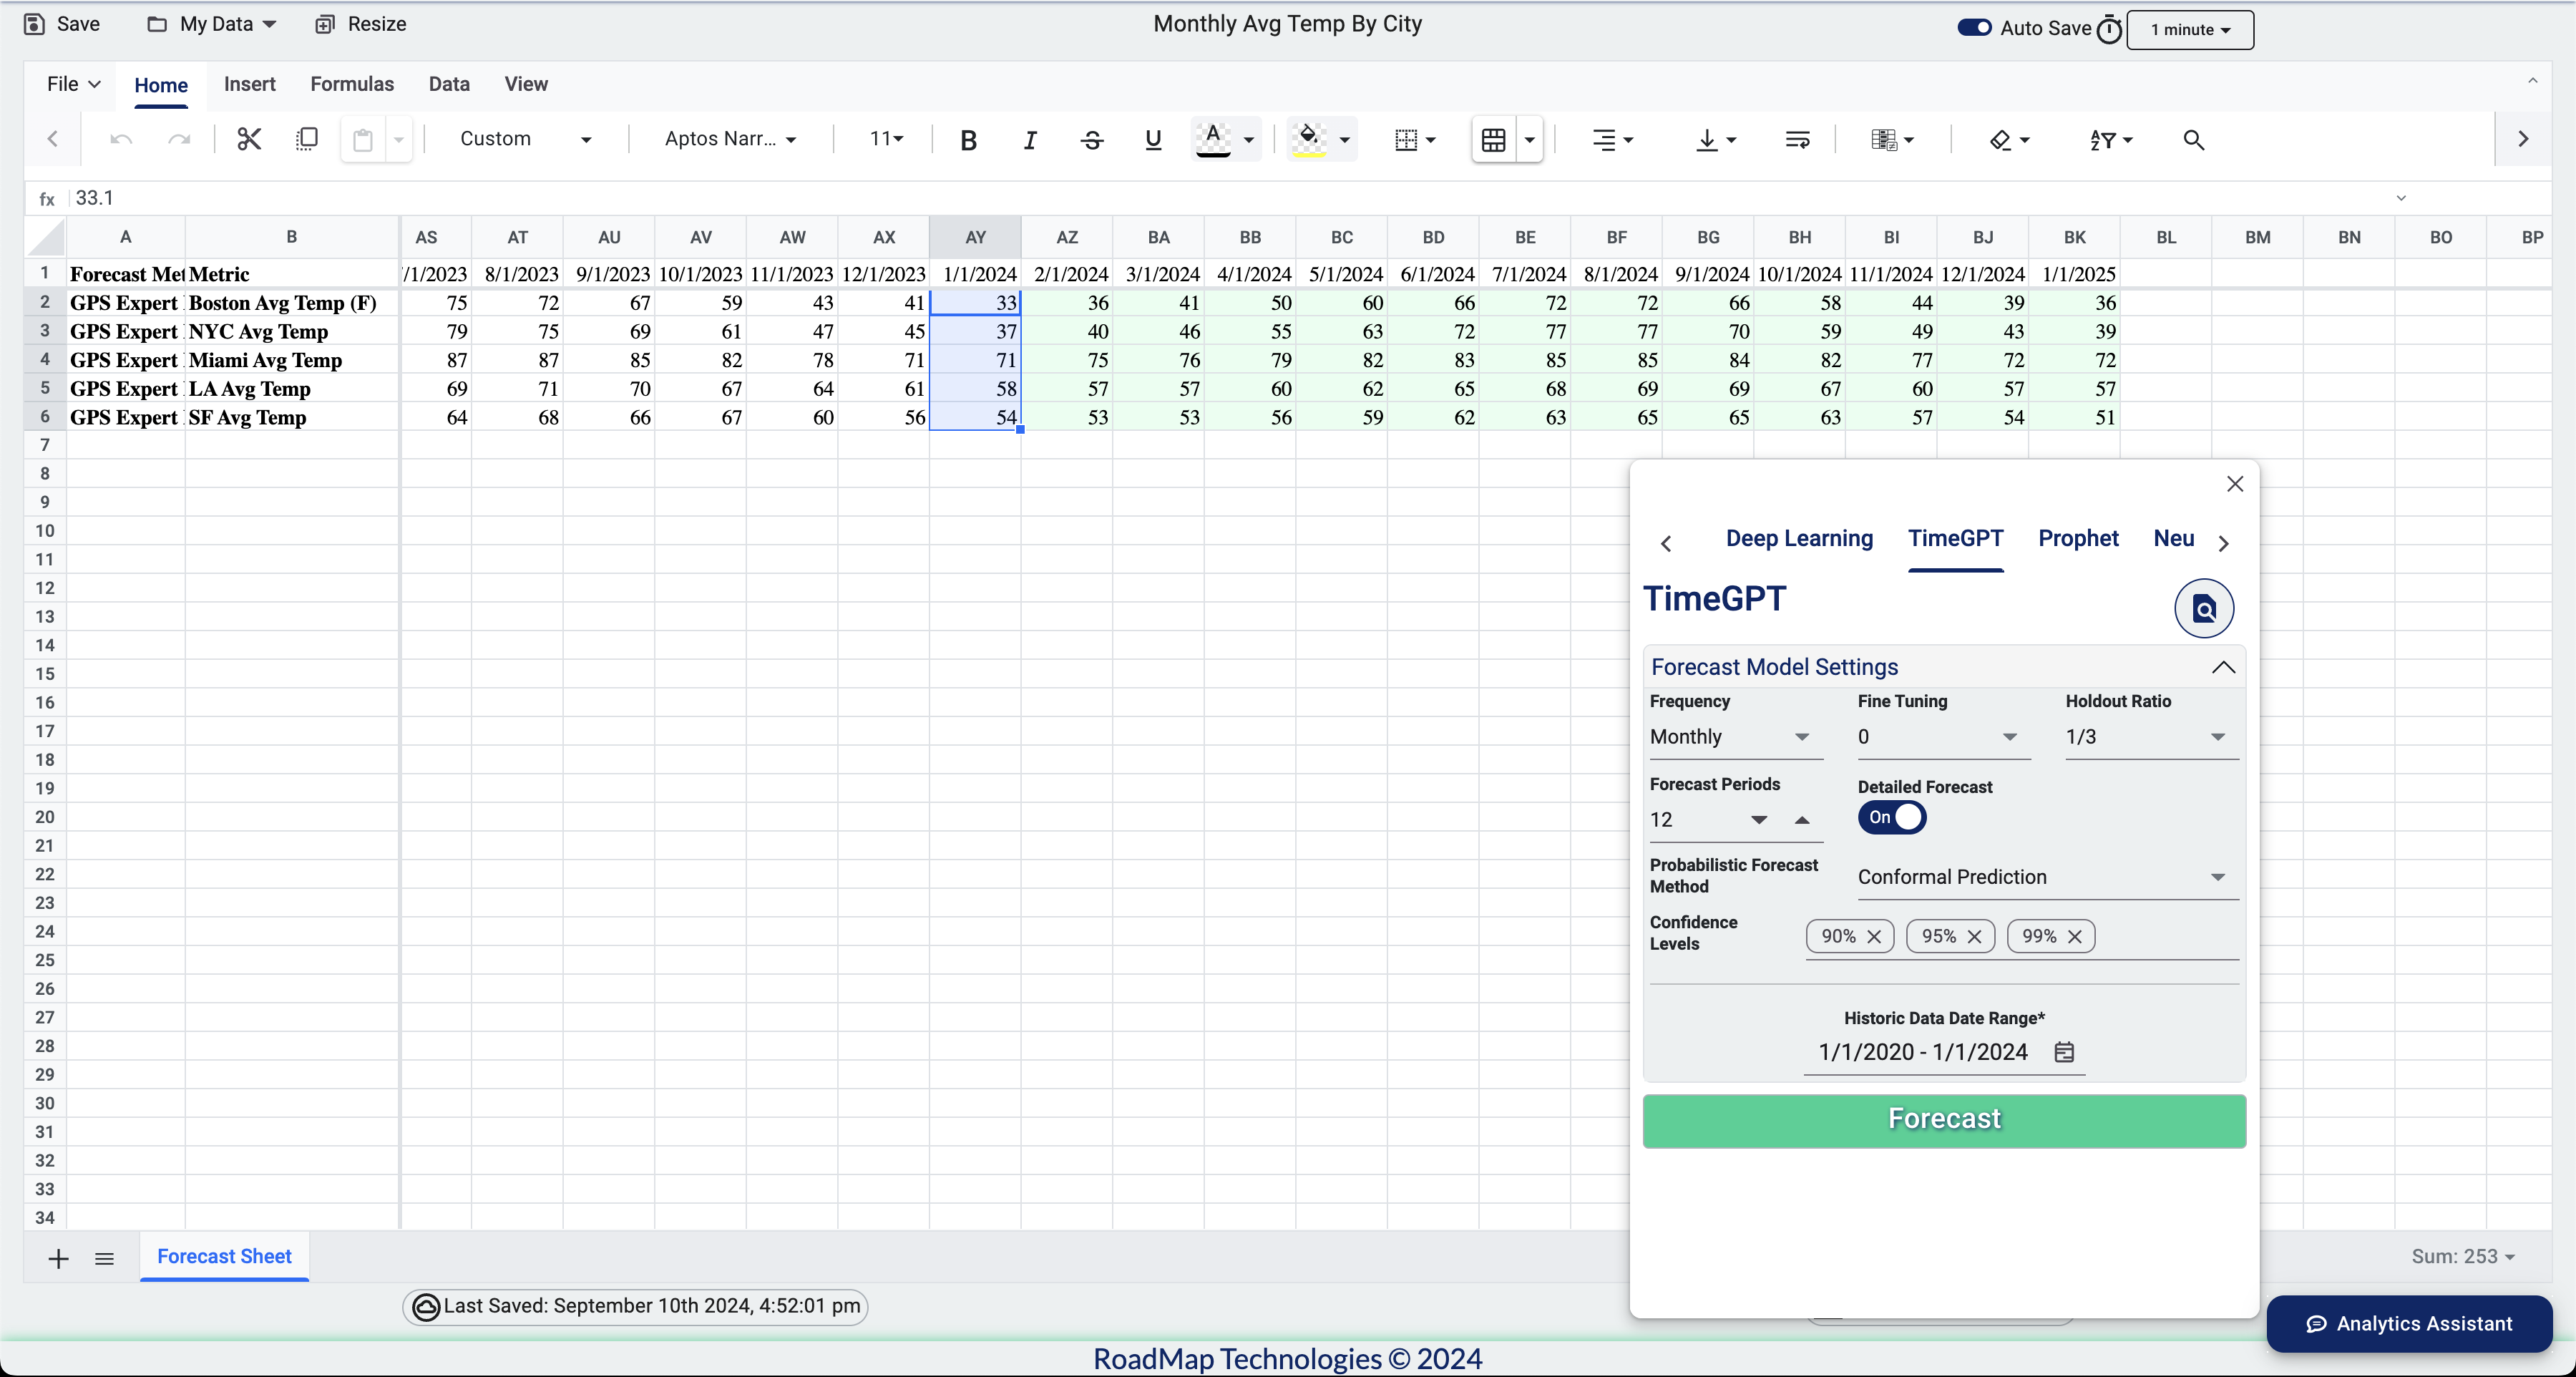Open the calendar date range picker
Image resolution: width=2576 pixels, height=1377 pixels.
click(2064, 1052)
